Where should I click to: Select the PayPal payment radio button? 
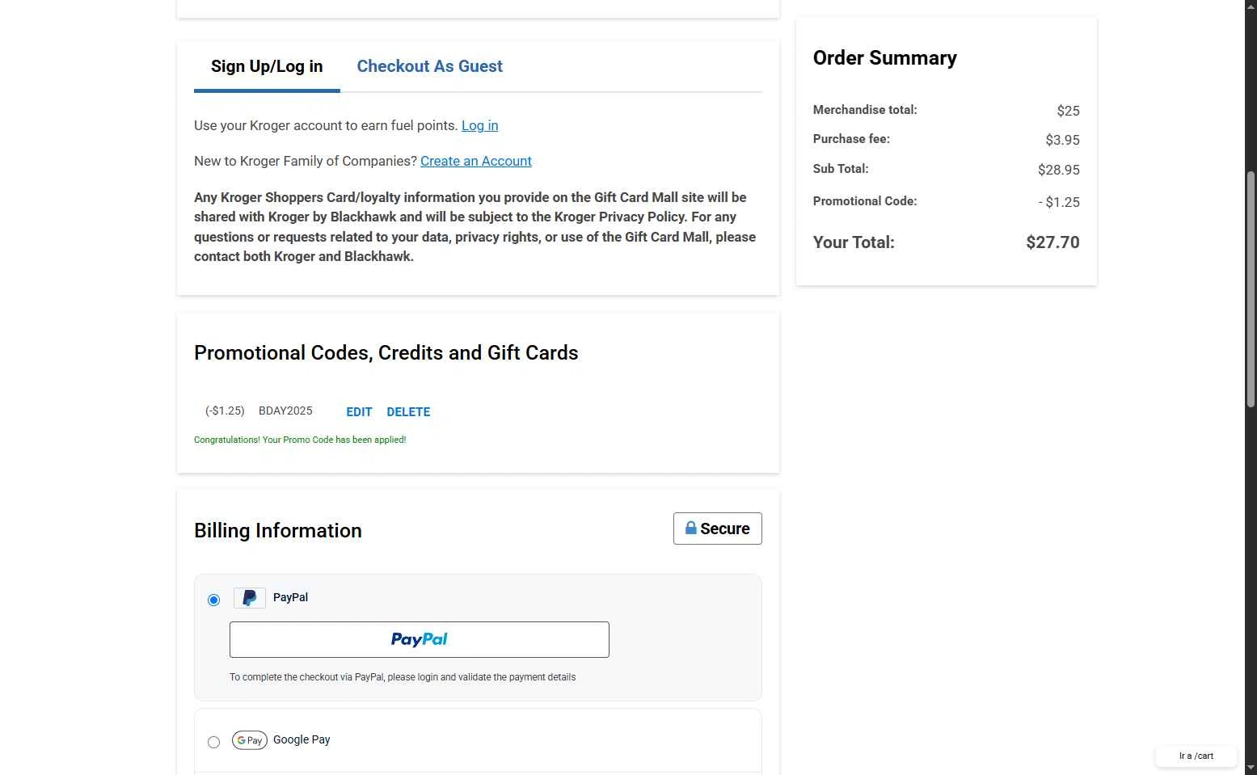coord(213,600)
